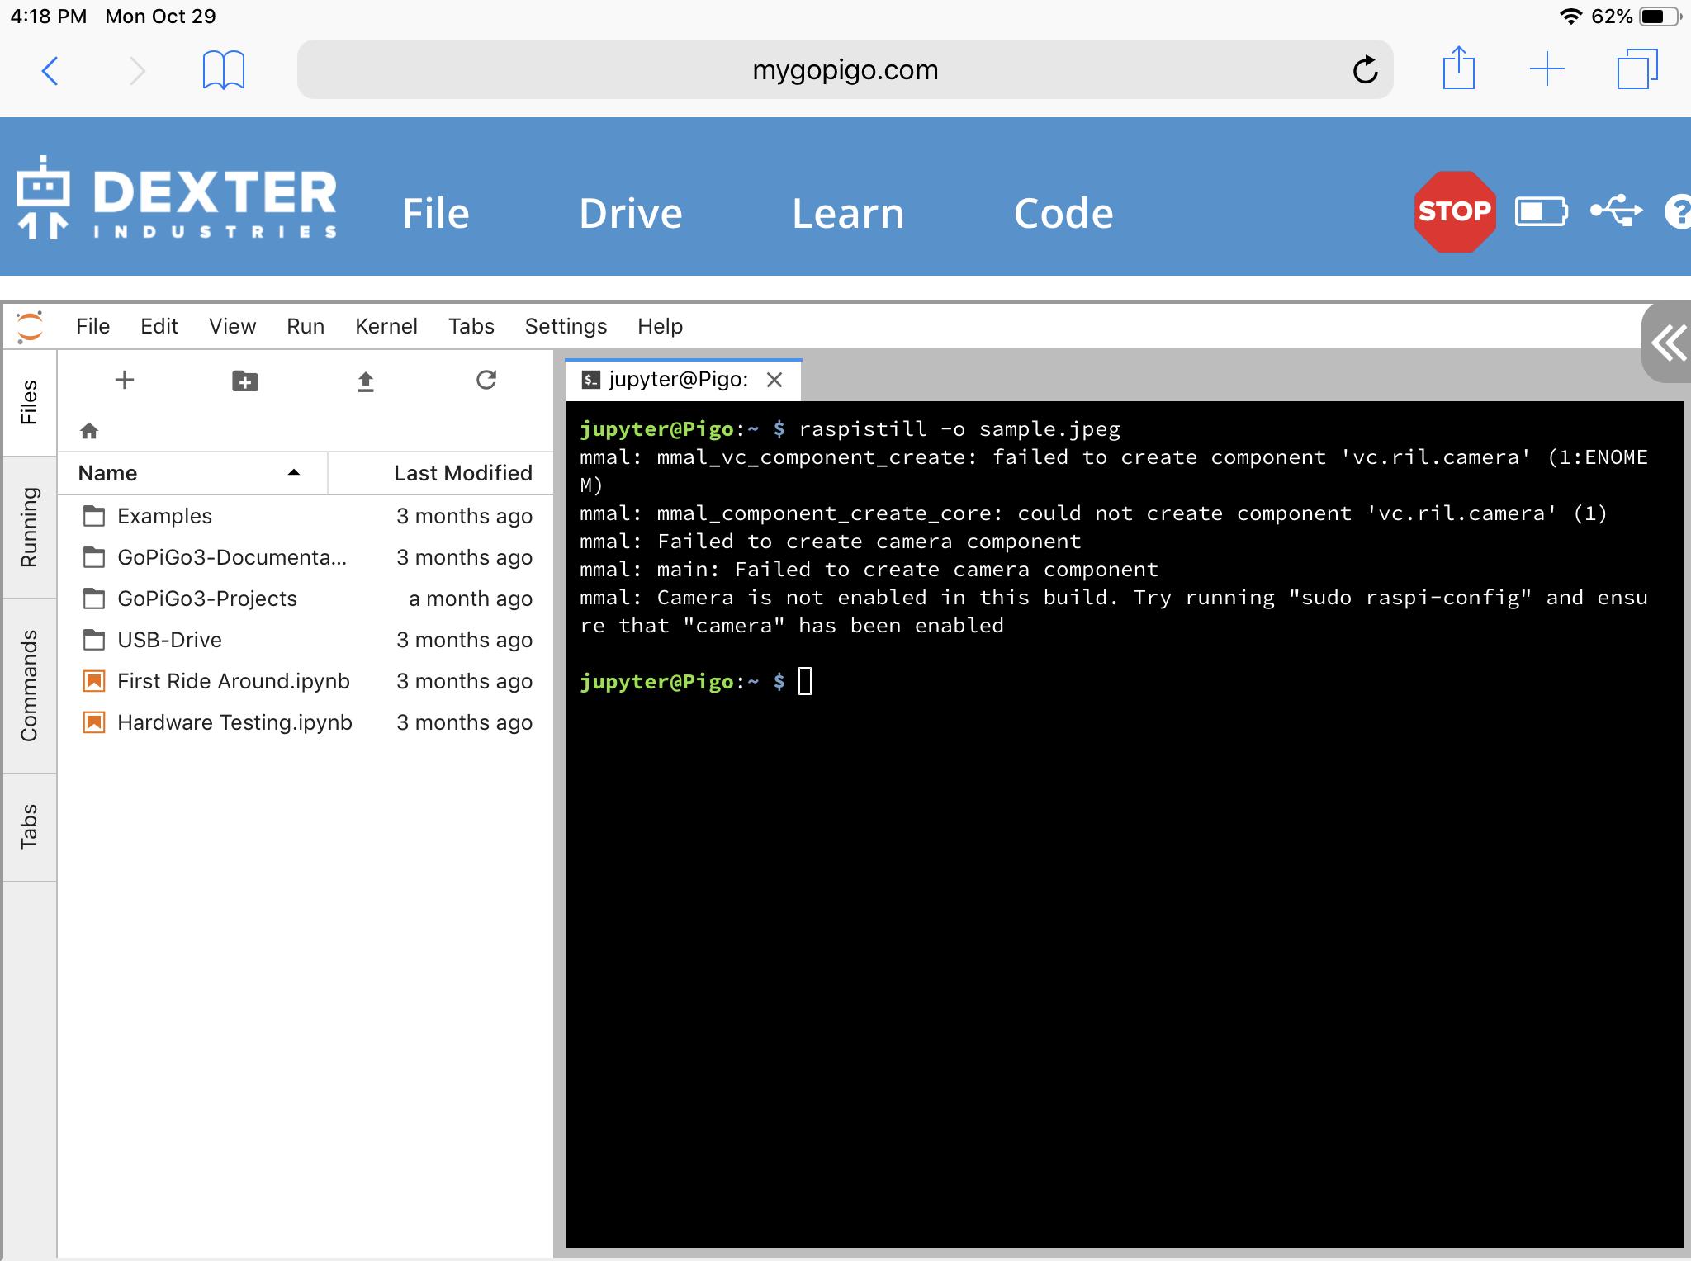The image size is (1691, 1268).
Task: Open Dexter Learn page
Action: [x=847, y=213]
